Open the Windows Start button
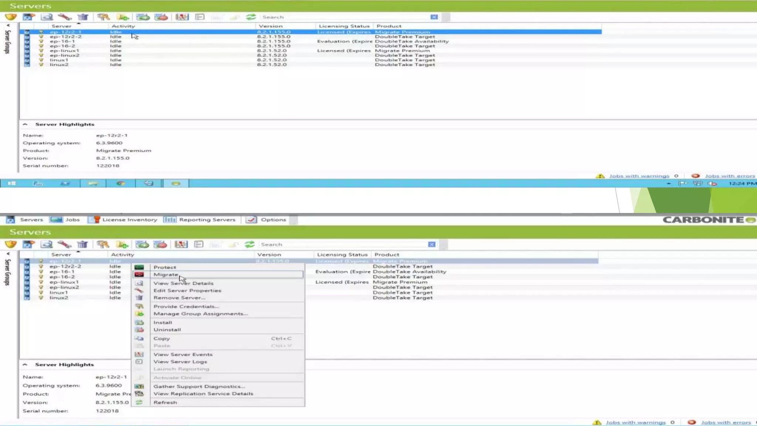This screenshot has height=426, width=757. 11,183
